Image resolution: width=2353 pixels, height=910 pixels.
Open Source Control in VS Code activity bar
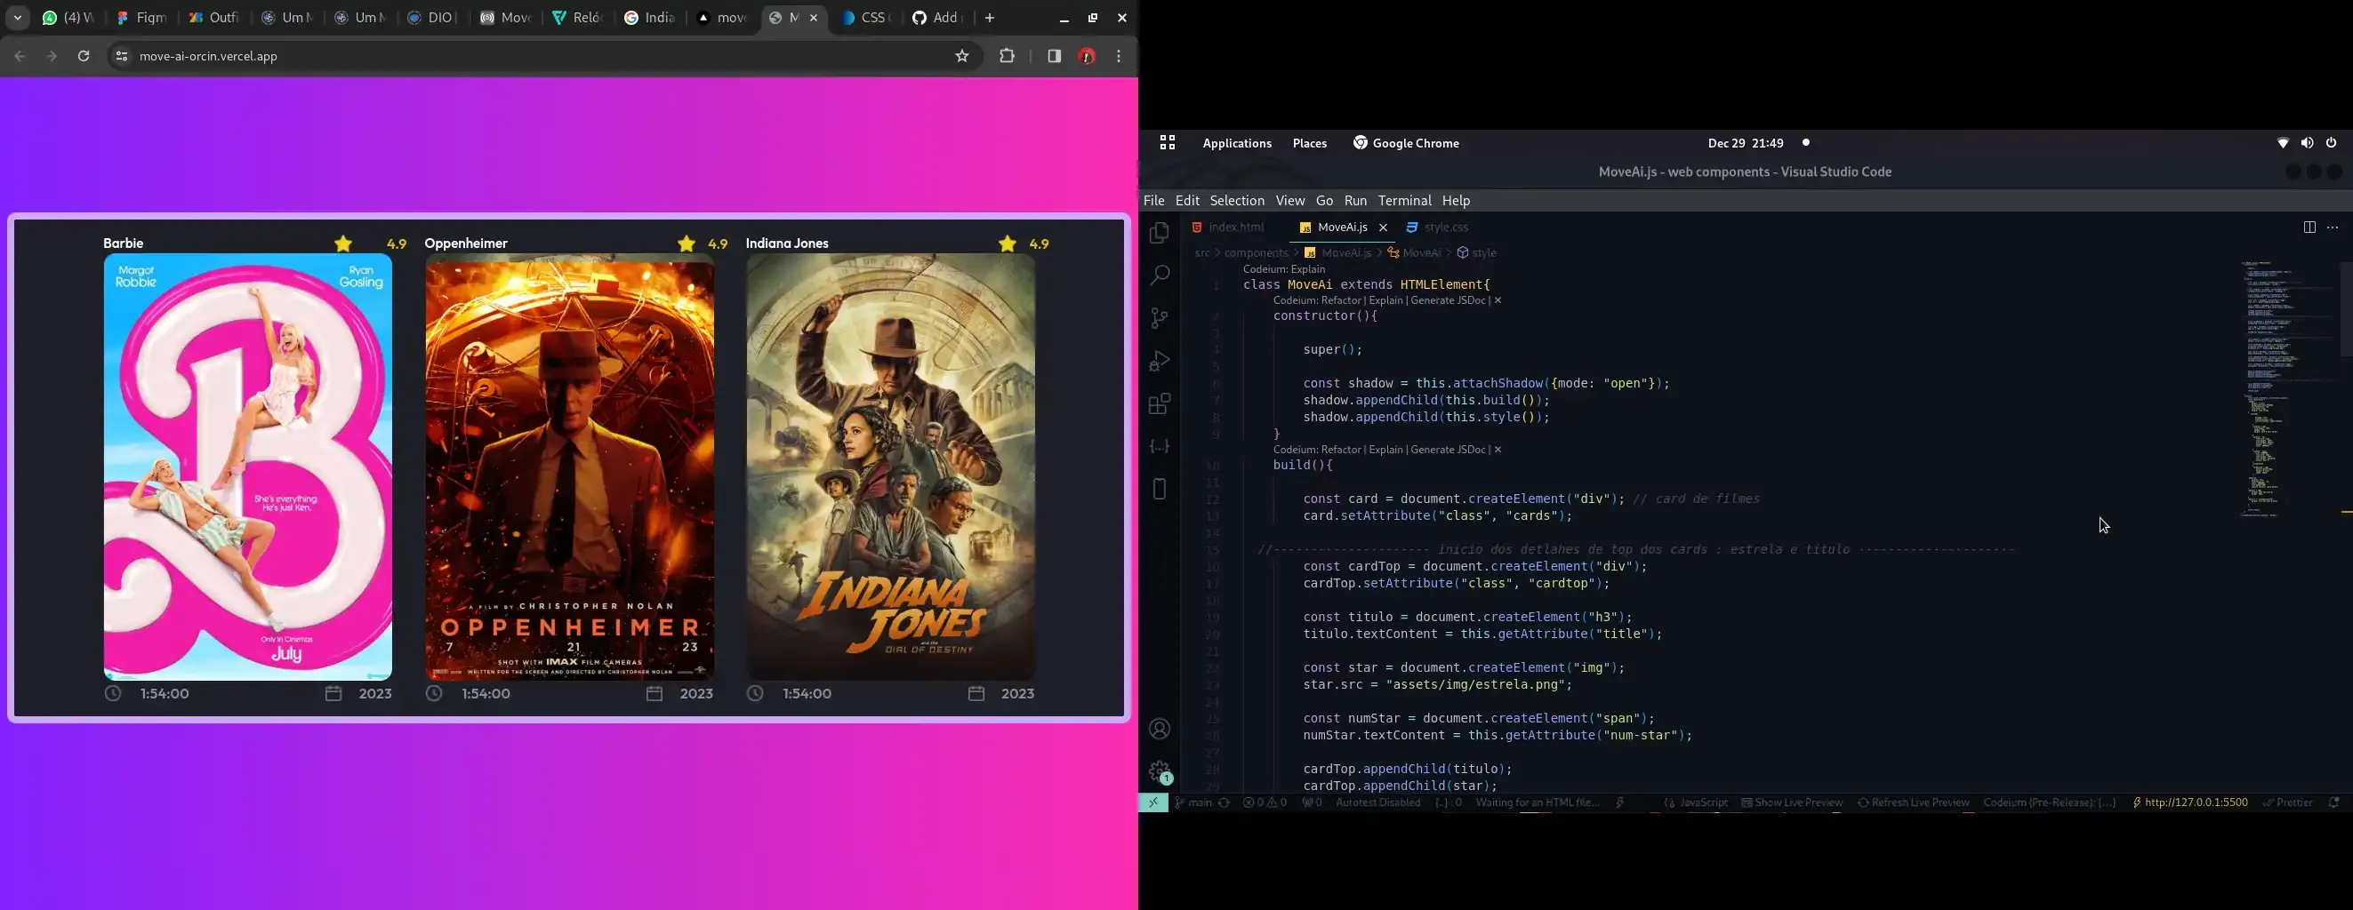point(1159,317)
